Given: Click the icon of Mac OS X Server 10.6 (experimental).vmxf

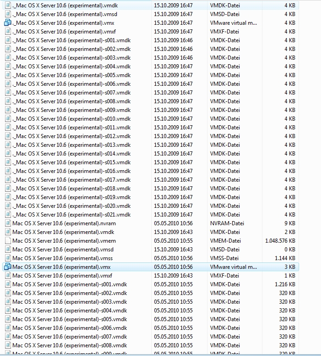Looking at the screenshot, I should click(8, 276).
